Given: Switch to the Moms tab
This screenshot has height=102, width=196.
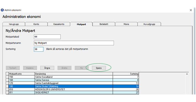Looking at the screenshot, I should pyautogui.click(x=126, y=24).
